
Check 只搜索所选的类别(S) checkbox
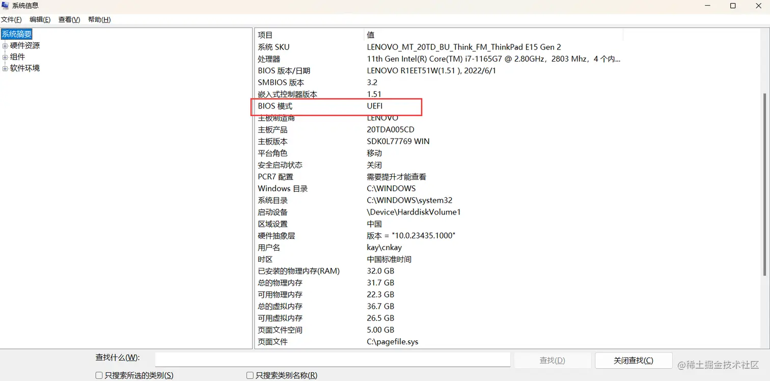[x=99, y=375]
